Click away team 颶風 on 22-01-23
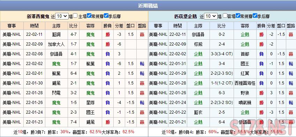The width and height of the screenshot is (296, 137). tap(90, 122)
